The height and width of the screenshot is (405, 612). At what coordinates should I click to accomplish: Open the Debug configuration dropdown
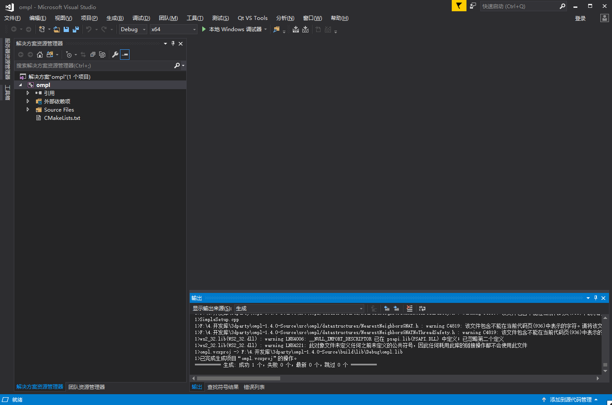click(143, 29)
